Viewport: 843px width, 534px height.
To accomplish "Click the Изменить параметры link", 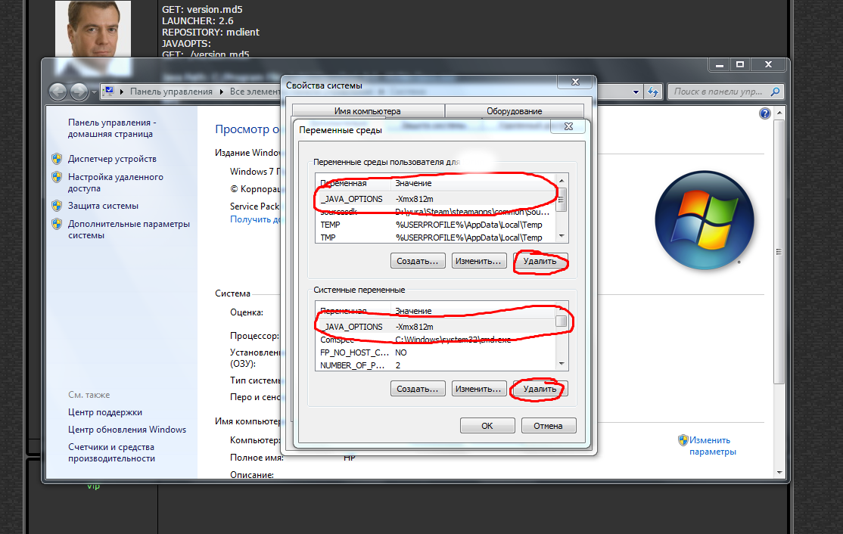I will (x=712, y=446).
